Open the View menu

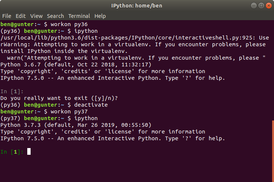point(36,16)
